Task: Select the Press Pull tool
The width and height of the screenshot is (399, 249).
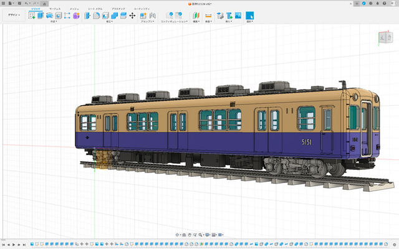Action: click(87, 16)
